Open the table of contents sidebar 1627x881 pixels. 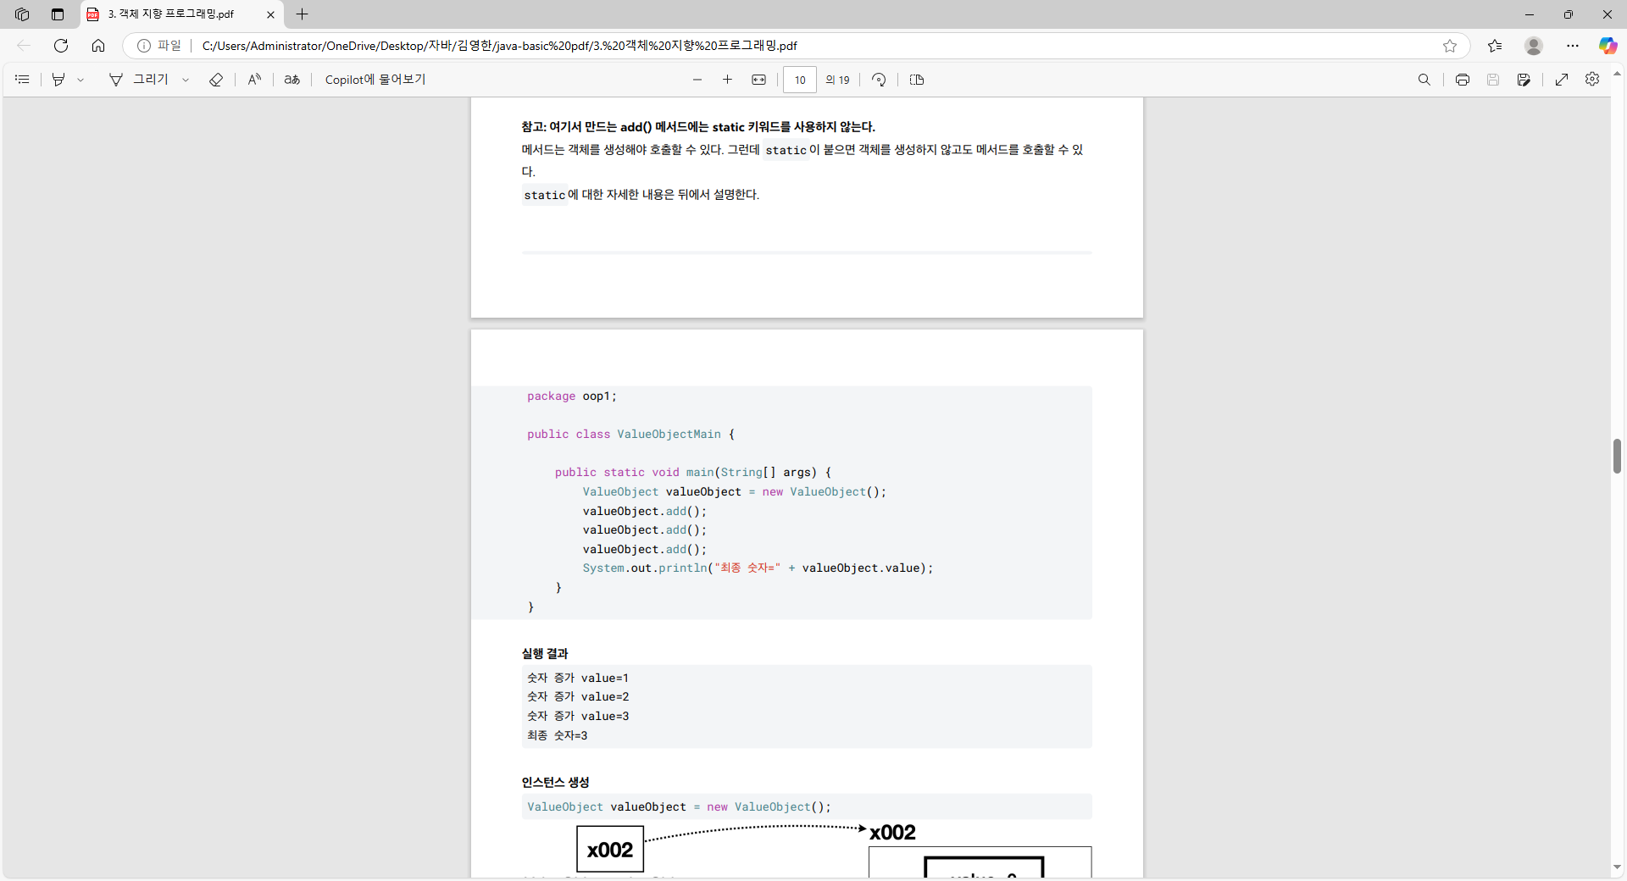point(23,80)
